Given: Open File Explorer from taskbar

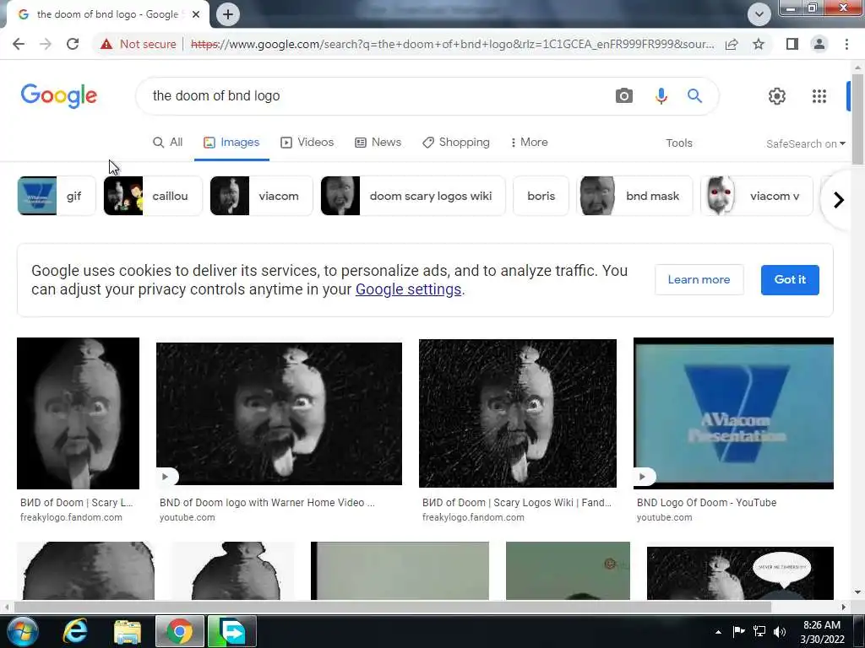Looking at the screenshot, I should 128,631.
